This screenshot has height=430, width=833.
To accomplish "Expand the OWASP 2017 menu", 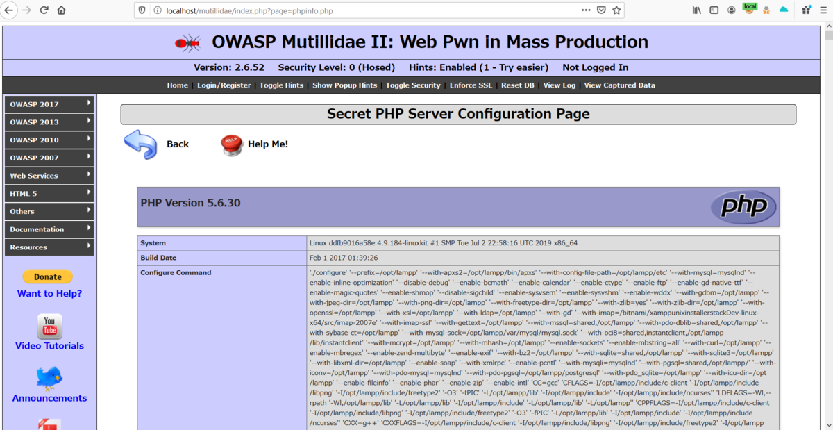I will pos(49,104).
